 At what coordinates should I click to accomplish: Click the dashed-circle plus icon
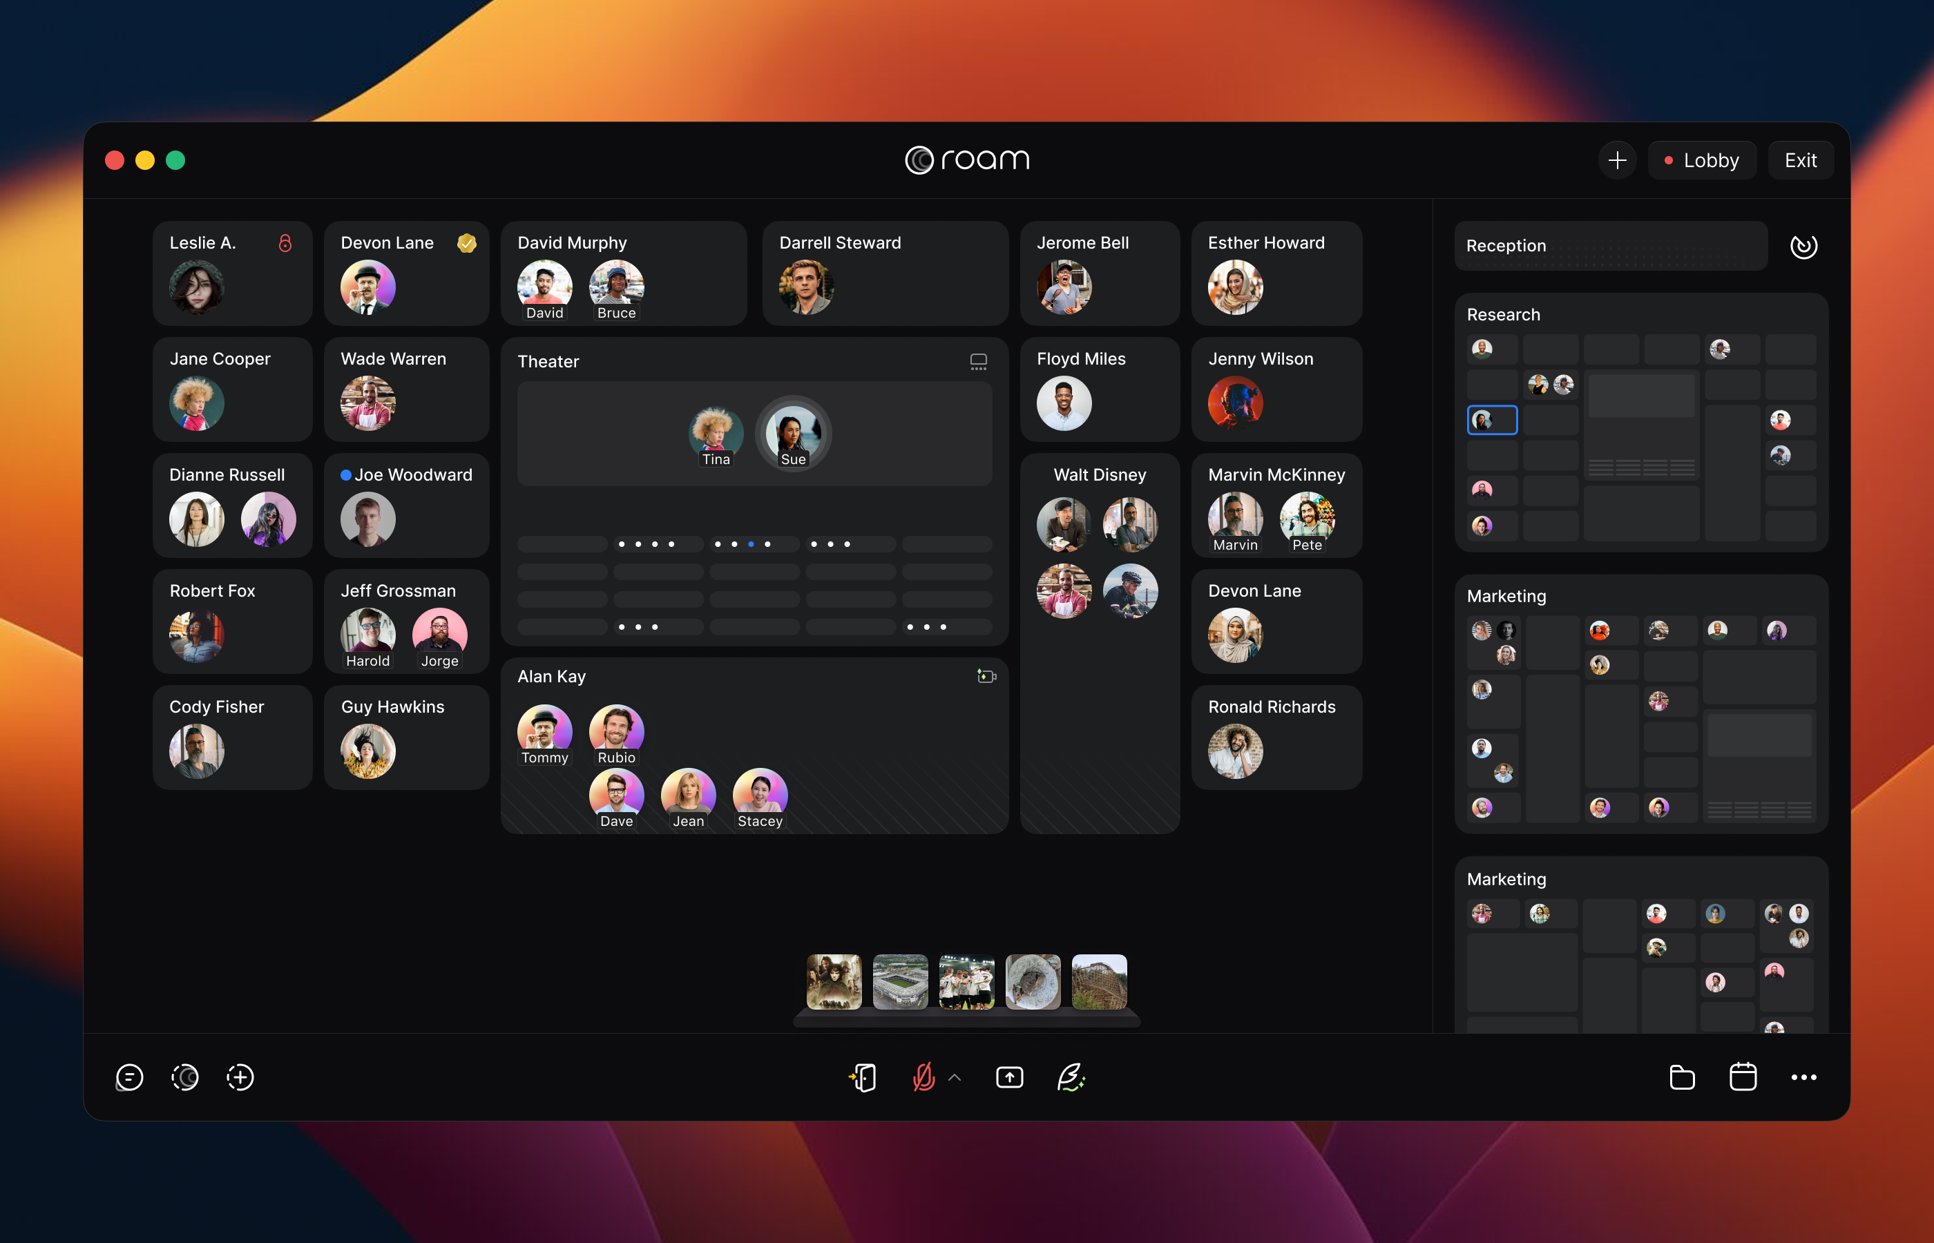coord(240,1077)
